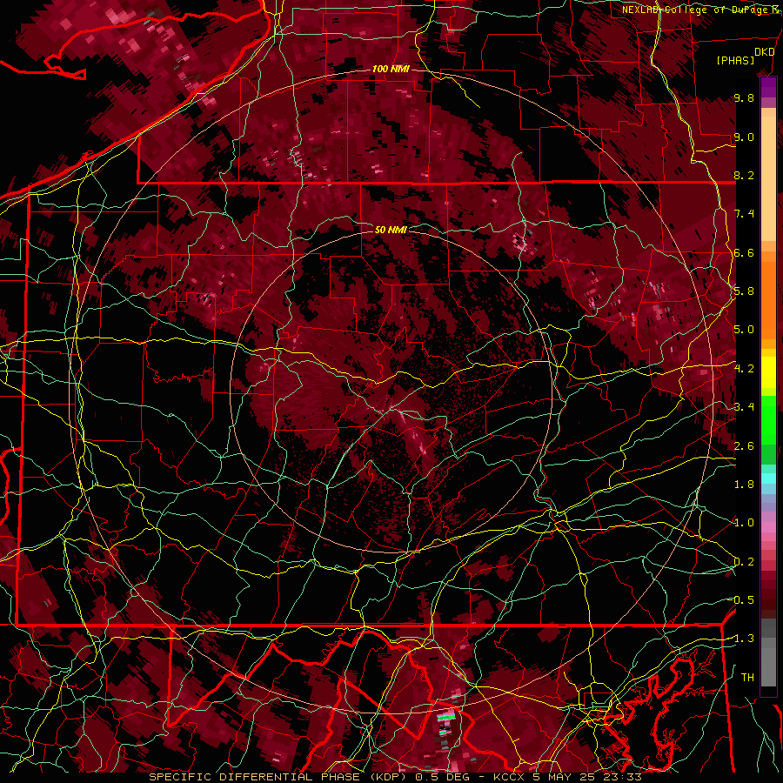Click the 6.6 scale value

click(x=744, y=252)
